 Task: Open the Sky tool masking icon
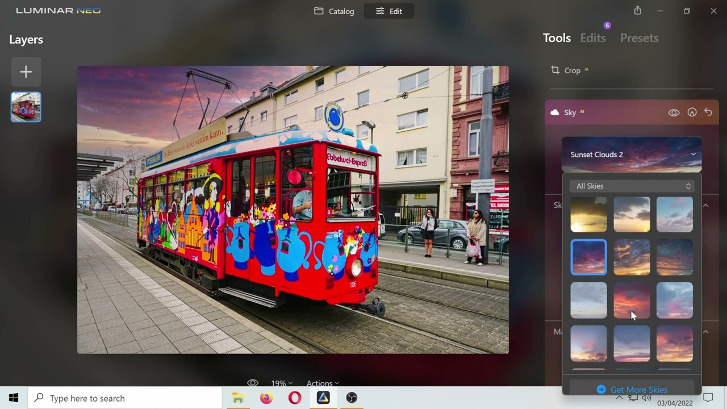[692, 112]
